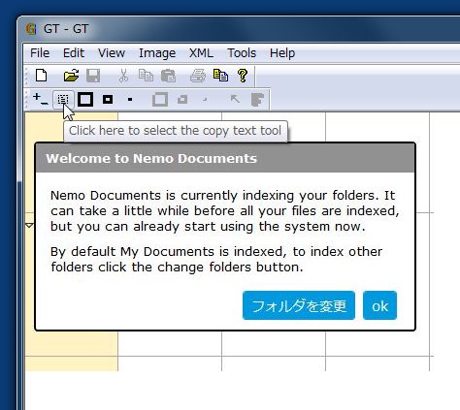Click the New document icon
Image resolution: width=460 pixels, height=410 pixels.
(41, 76)
